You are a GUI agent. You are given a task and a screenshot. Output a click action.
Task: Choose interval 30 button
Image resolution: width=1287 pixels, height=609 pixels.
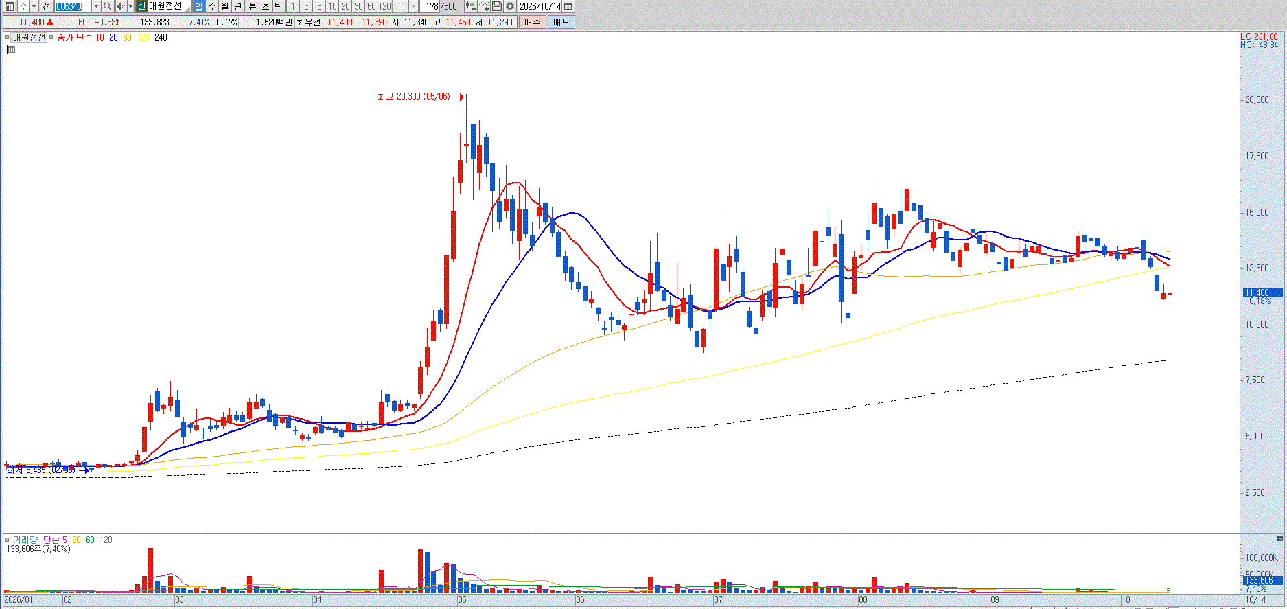coord(358,6)
